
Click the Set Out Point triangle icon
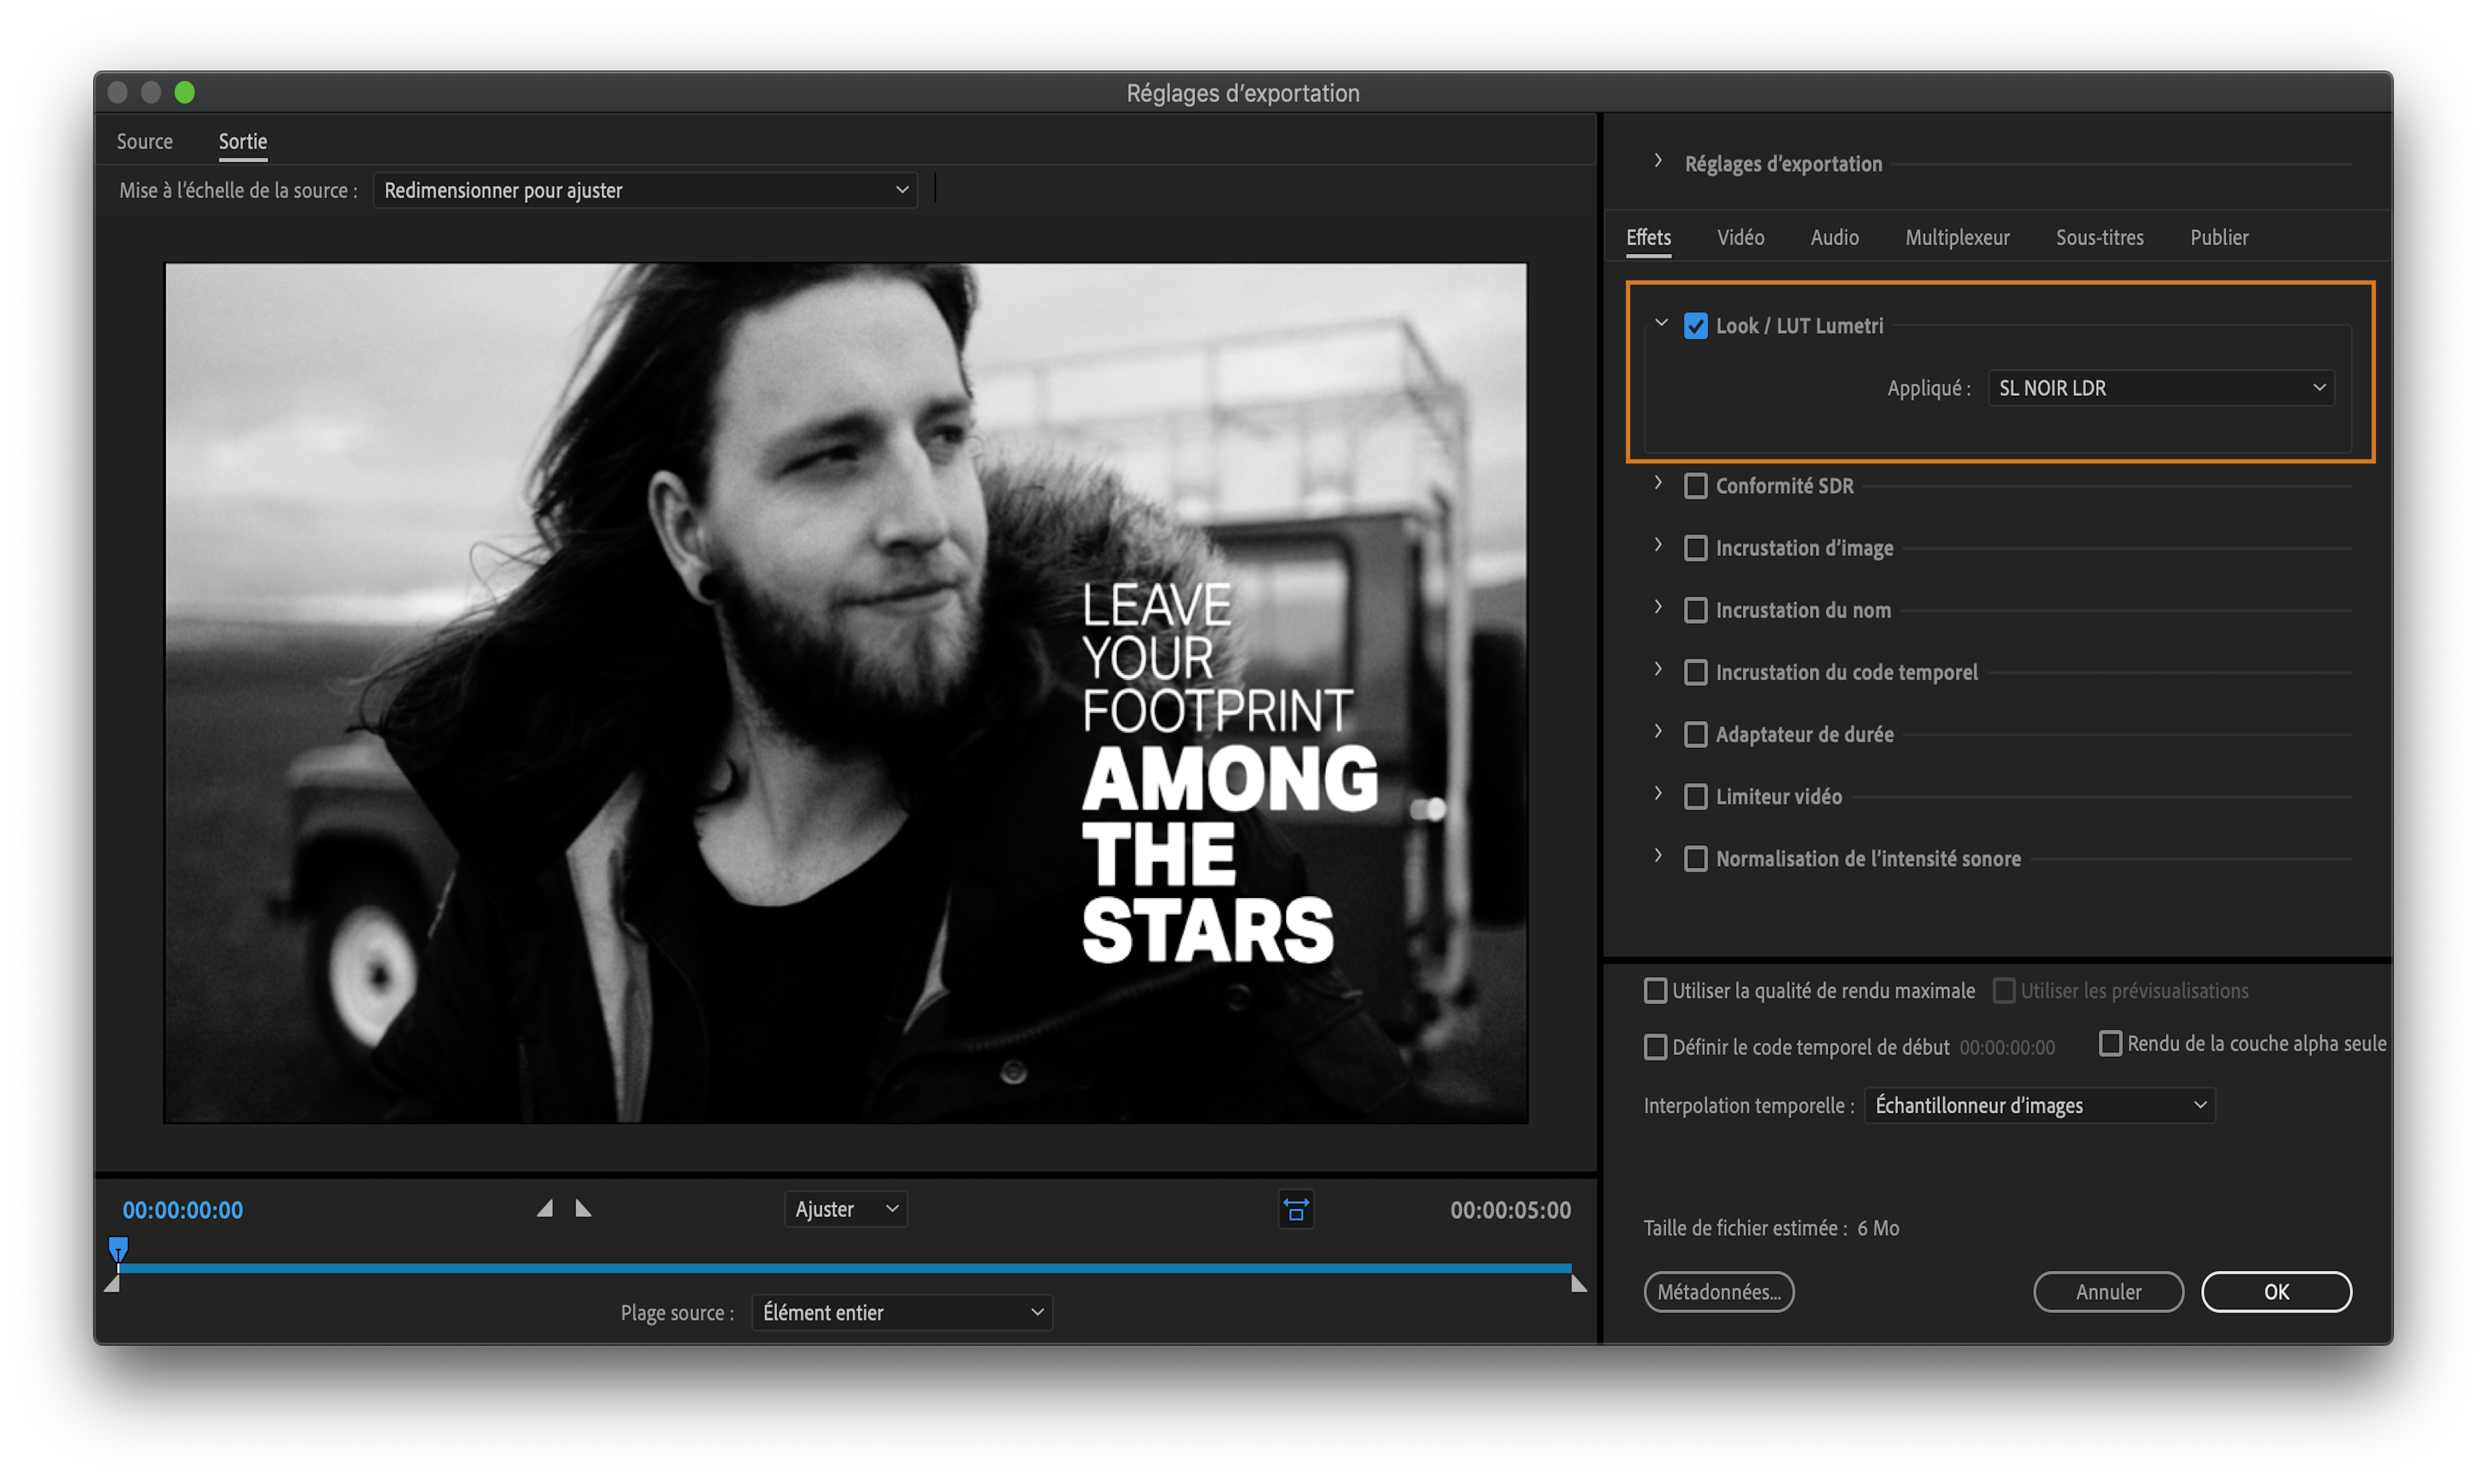point(584,1209)
